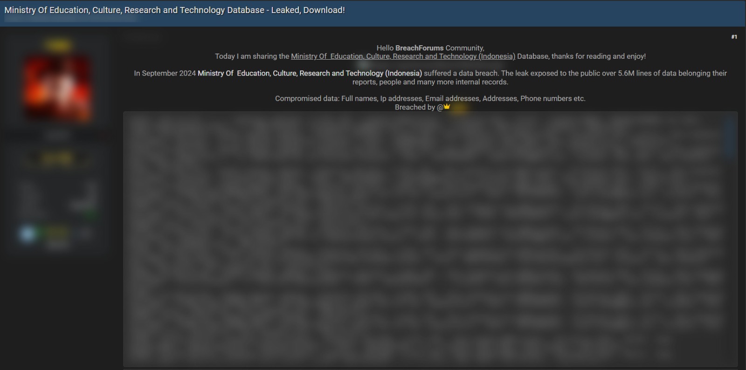The image size is (746, 370).
Task: Click the grey badge right of award badges
Action: pyautogui.click(x=84, y=233)
